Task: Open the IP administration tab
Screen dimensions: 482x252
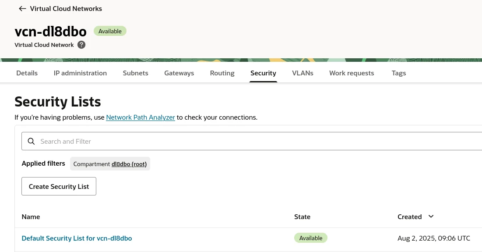Action: pos(80,73)
